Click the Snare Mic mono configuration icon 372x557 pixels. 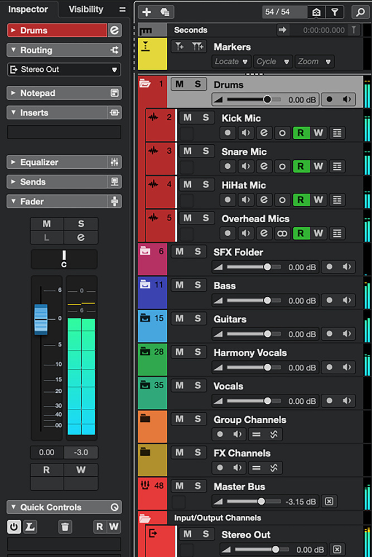[x=282, y=166]
